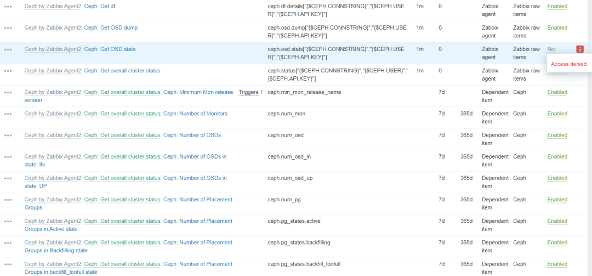Viewport: 592px width, 276px height.
Task: Select the ceph.osd.stats key text
Action: (336, 53)
